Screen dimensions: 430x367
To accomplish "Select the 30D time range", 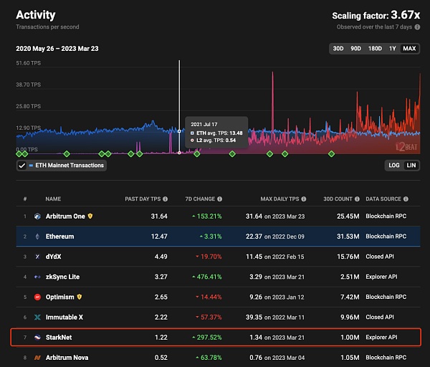I will click(338, 49).
